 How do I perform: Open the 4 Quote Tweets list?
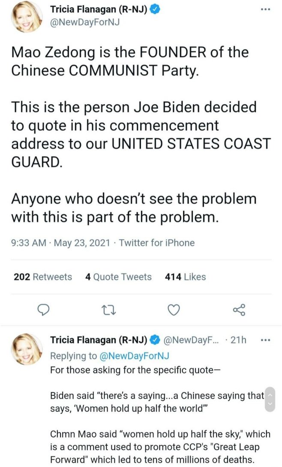click(x=118, y=277)
